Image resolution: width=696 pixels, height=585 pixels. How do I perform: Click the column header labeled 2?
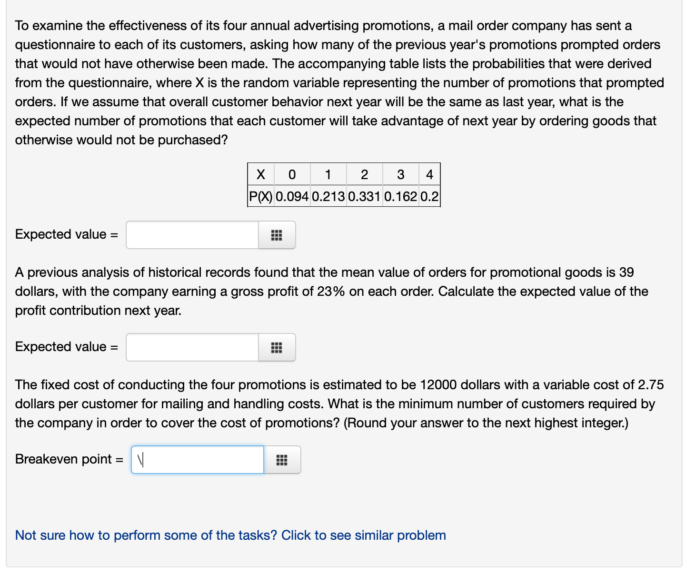pos(364,174)
